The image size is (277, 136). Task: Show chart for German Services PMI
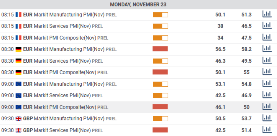[x=267, y=60]
